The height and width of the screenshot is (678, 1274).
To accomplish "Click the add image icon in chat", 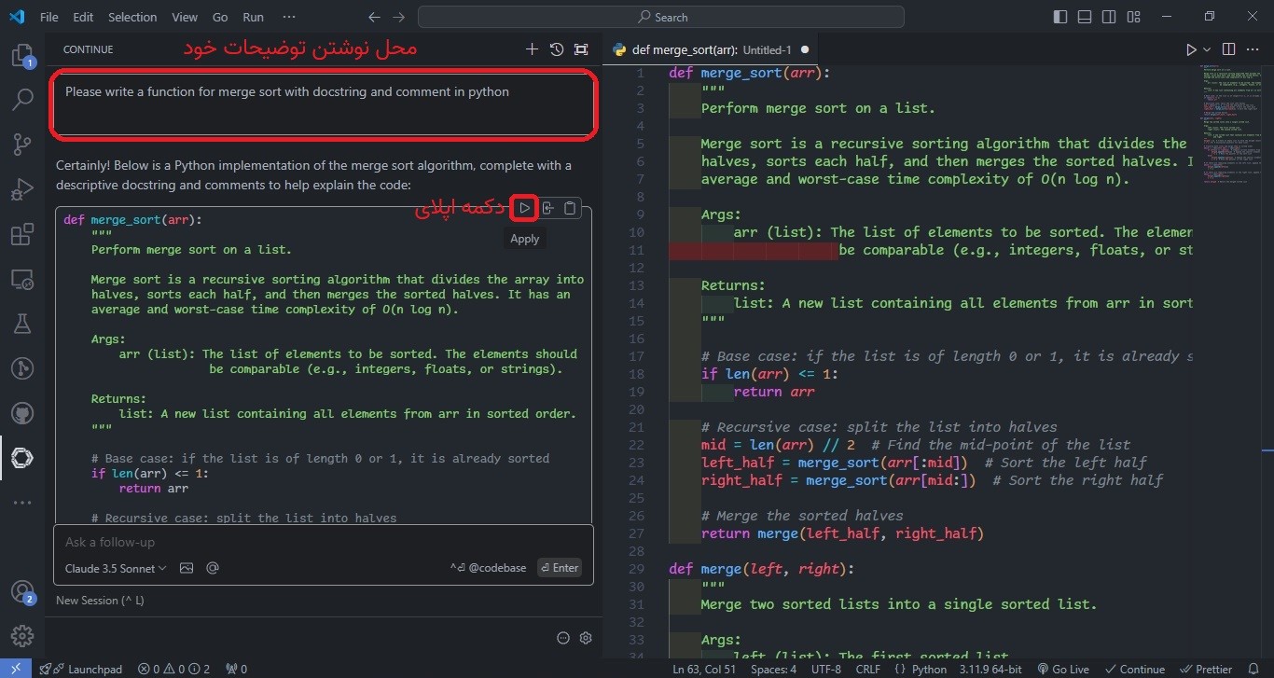I will 187,568.
